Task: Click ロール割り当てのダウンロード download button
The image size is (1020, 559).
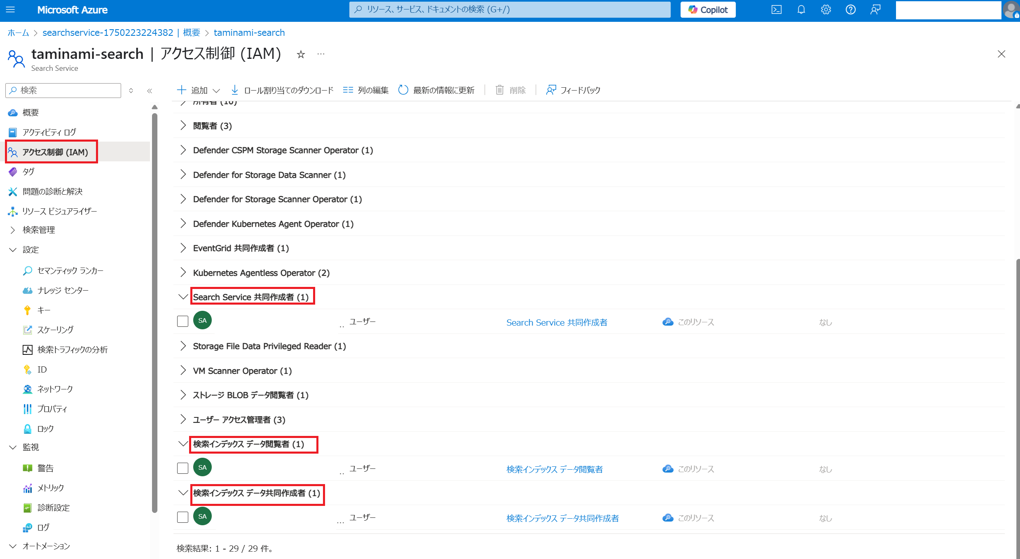Action: (282, 90)
